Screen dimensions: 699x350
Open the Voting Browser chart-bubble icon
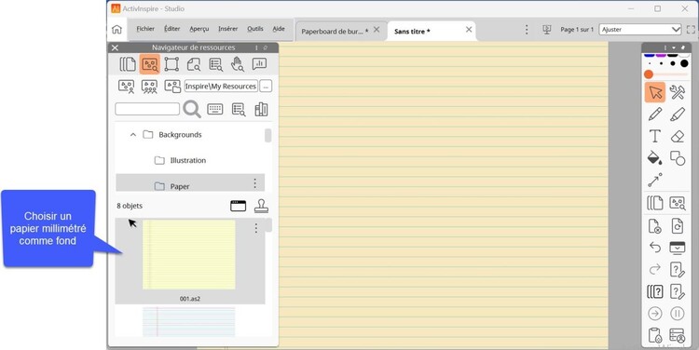[x=259, y=64]
